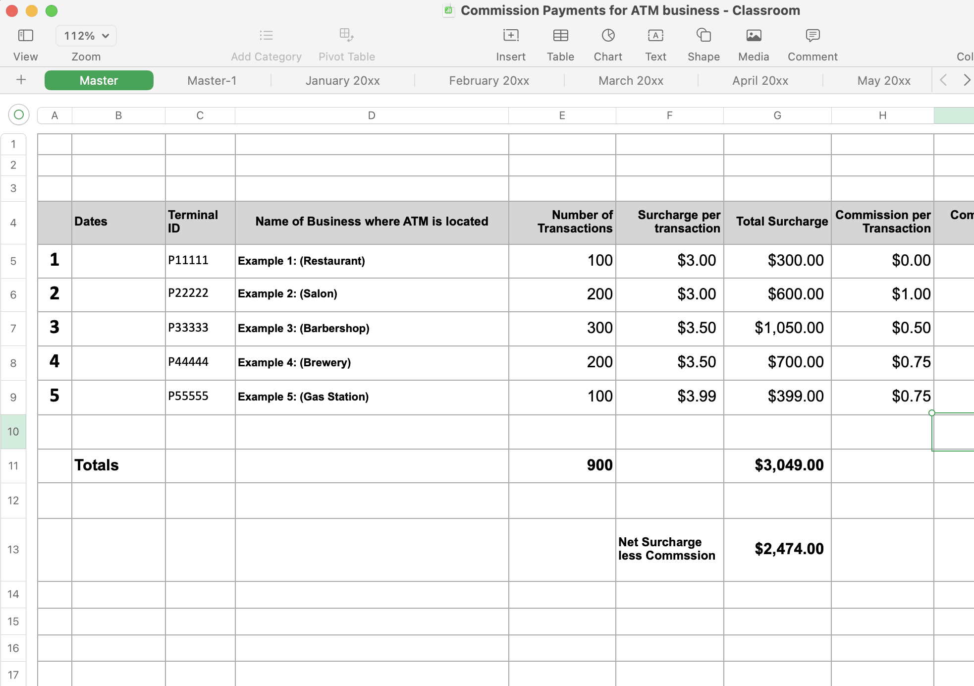Viewport: 974px width, 686px height.
Task: Click the Add Category toolbar icon
Action: 266,36
